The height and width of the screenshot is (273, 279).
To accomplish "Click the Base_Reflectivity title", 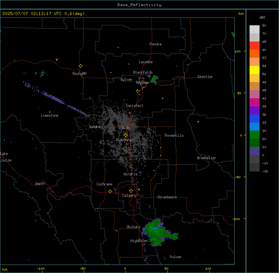I will (139, 5).
